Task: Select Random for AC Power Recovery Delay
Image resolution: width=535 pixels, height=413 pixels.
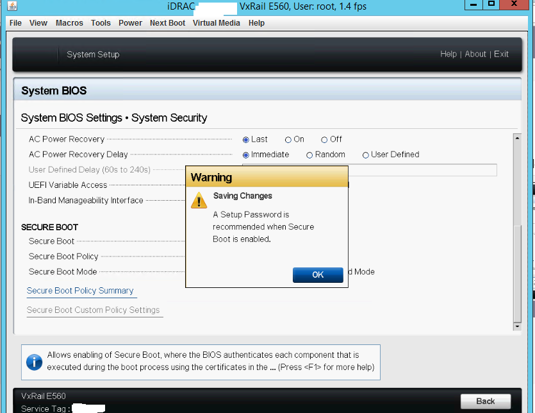Action: [x=309, y=155]
